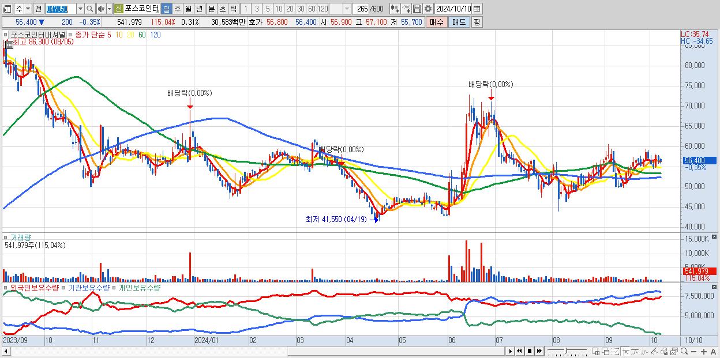Expand the stock code history dropdown arrow
720x358 pixels.
point(80,9)
